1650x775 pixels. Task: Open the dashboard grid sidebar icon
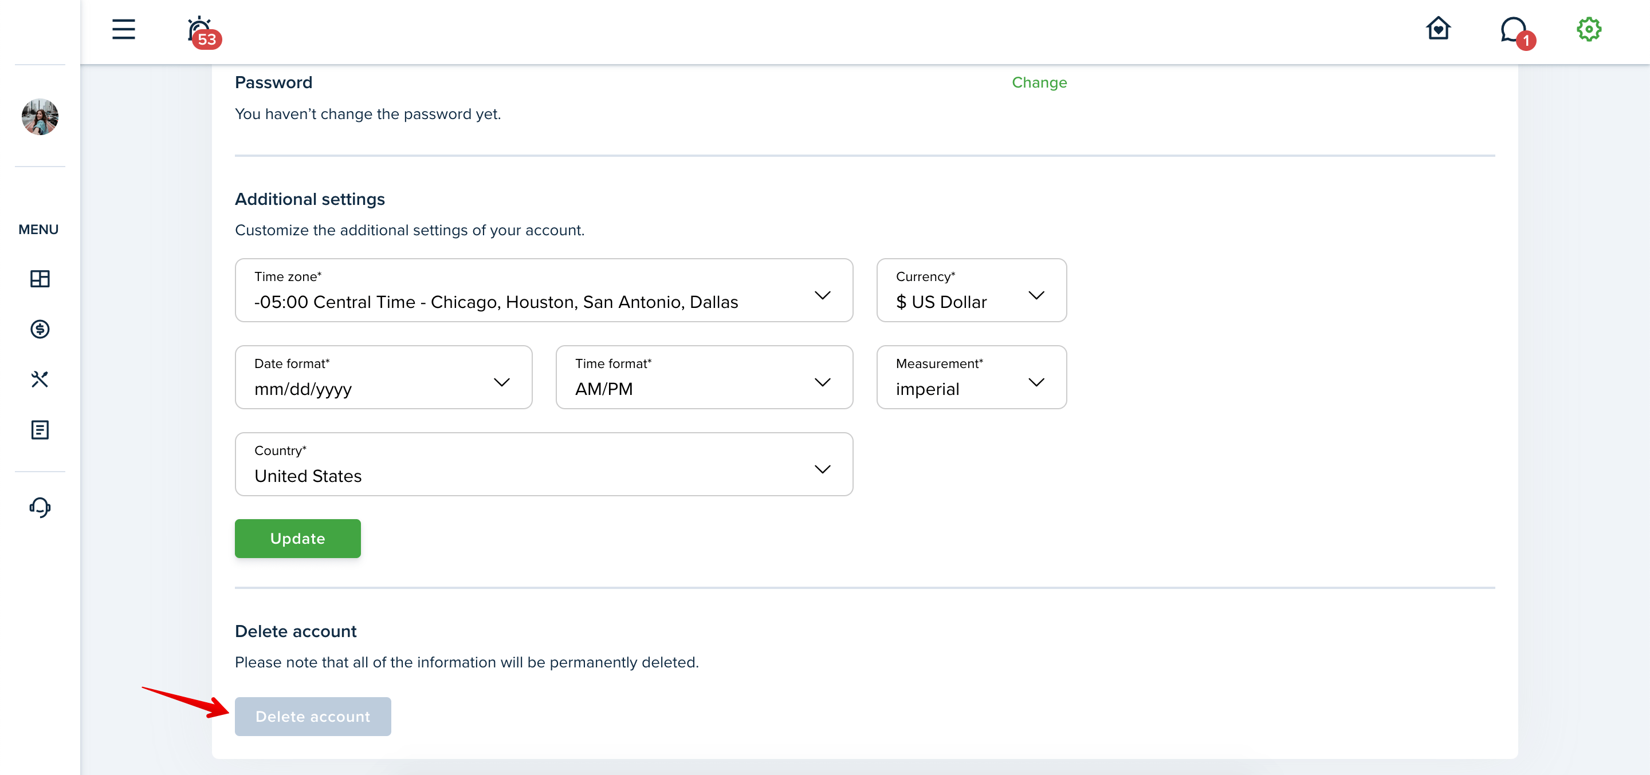[x=40, y=278]
